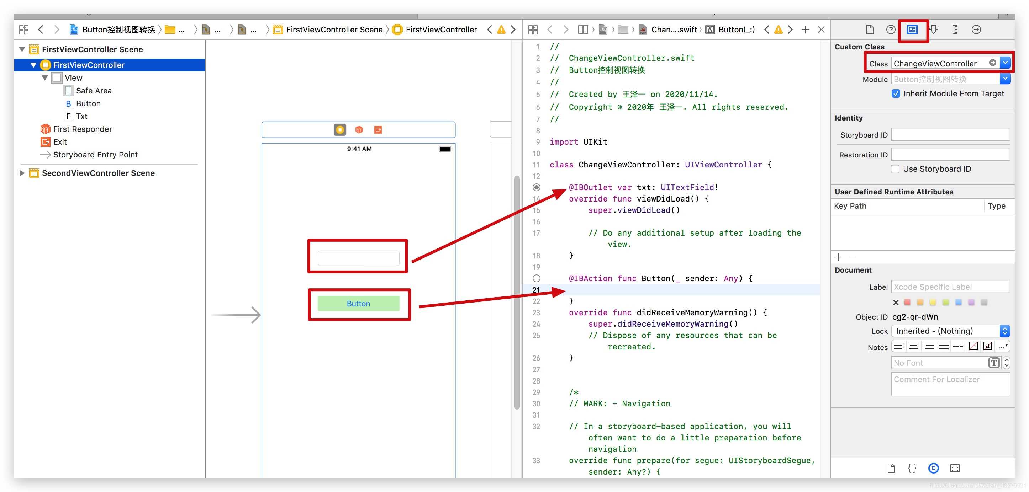
Task: Click FirstViewController Scene breadcrumb
Action: [x=334, y=30]
